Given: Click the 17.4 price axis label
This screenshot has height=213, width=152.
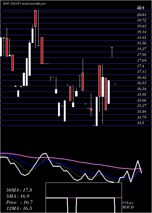Looking at the screenshot, I should click(140, 66).
